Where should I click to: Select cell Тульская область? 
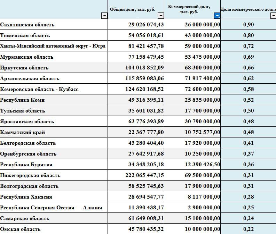pos(54,111)
